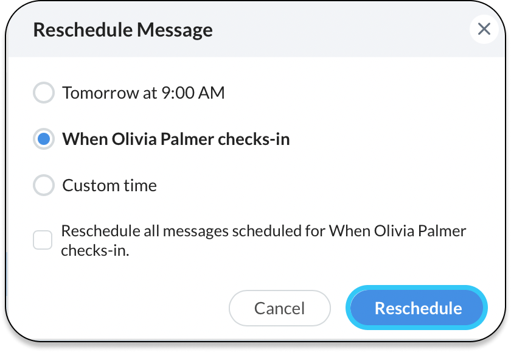
Task: Click the bold 'When Olivia Palmer checks-in' label
Action: pyautogui.click(x=176, y=139)
